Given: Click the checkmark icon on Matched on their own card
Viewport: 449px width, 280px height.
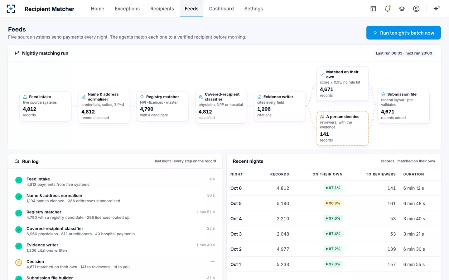Looking at the screenshot, I should (322, 74).
